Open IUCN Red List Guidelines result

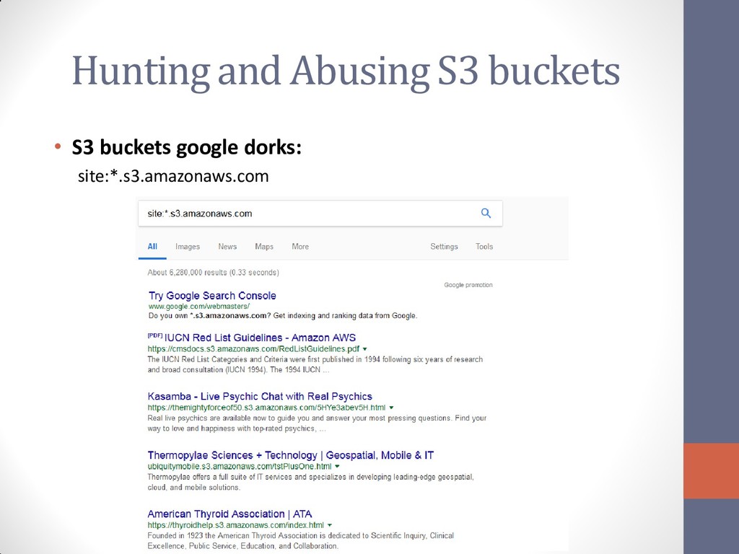(x=260, y=338)
